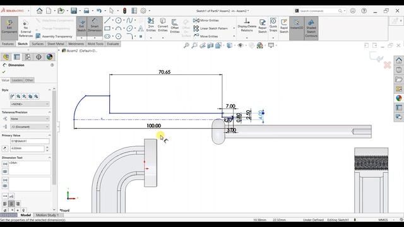The width and height of the screenshot is (404, 227).
Task: Switch to the Evaluate tab
Action: [113, 44]
